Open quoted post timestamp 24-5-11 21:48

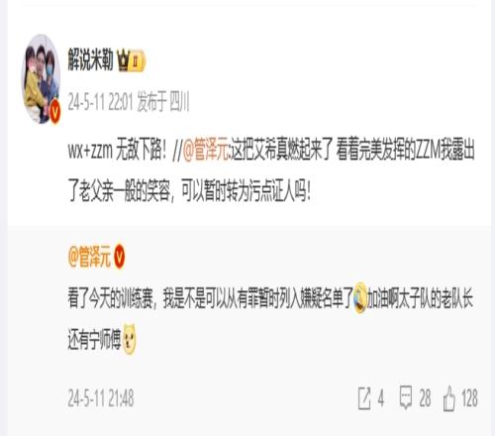tap(101, 398)
